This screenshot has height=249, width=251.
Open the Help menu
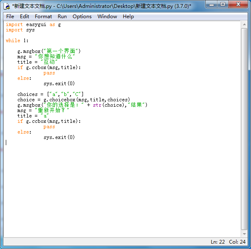click(x=128, y=17)
